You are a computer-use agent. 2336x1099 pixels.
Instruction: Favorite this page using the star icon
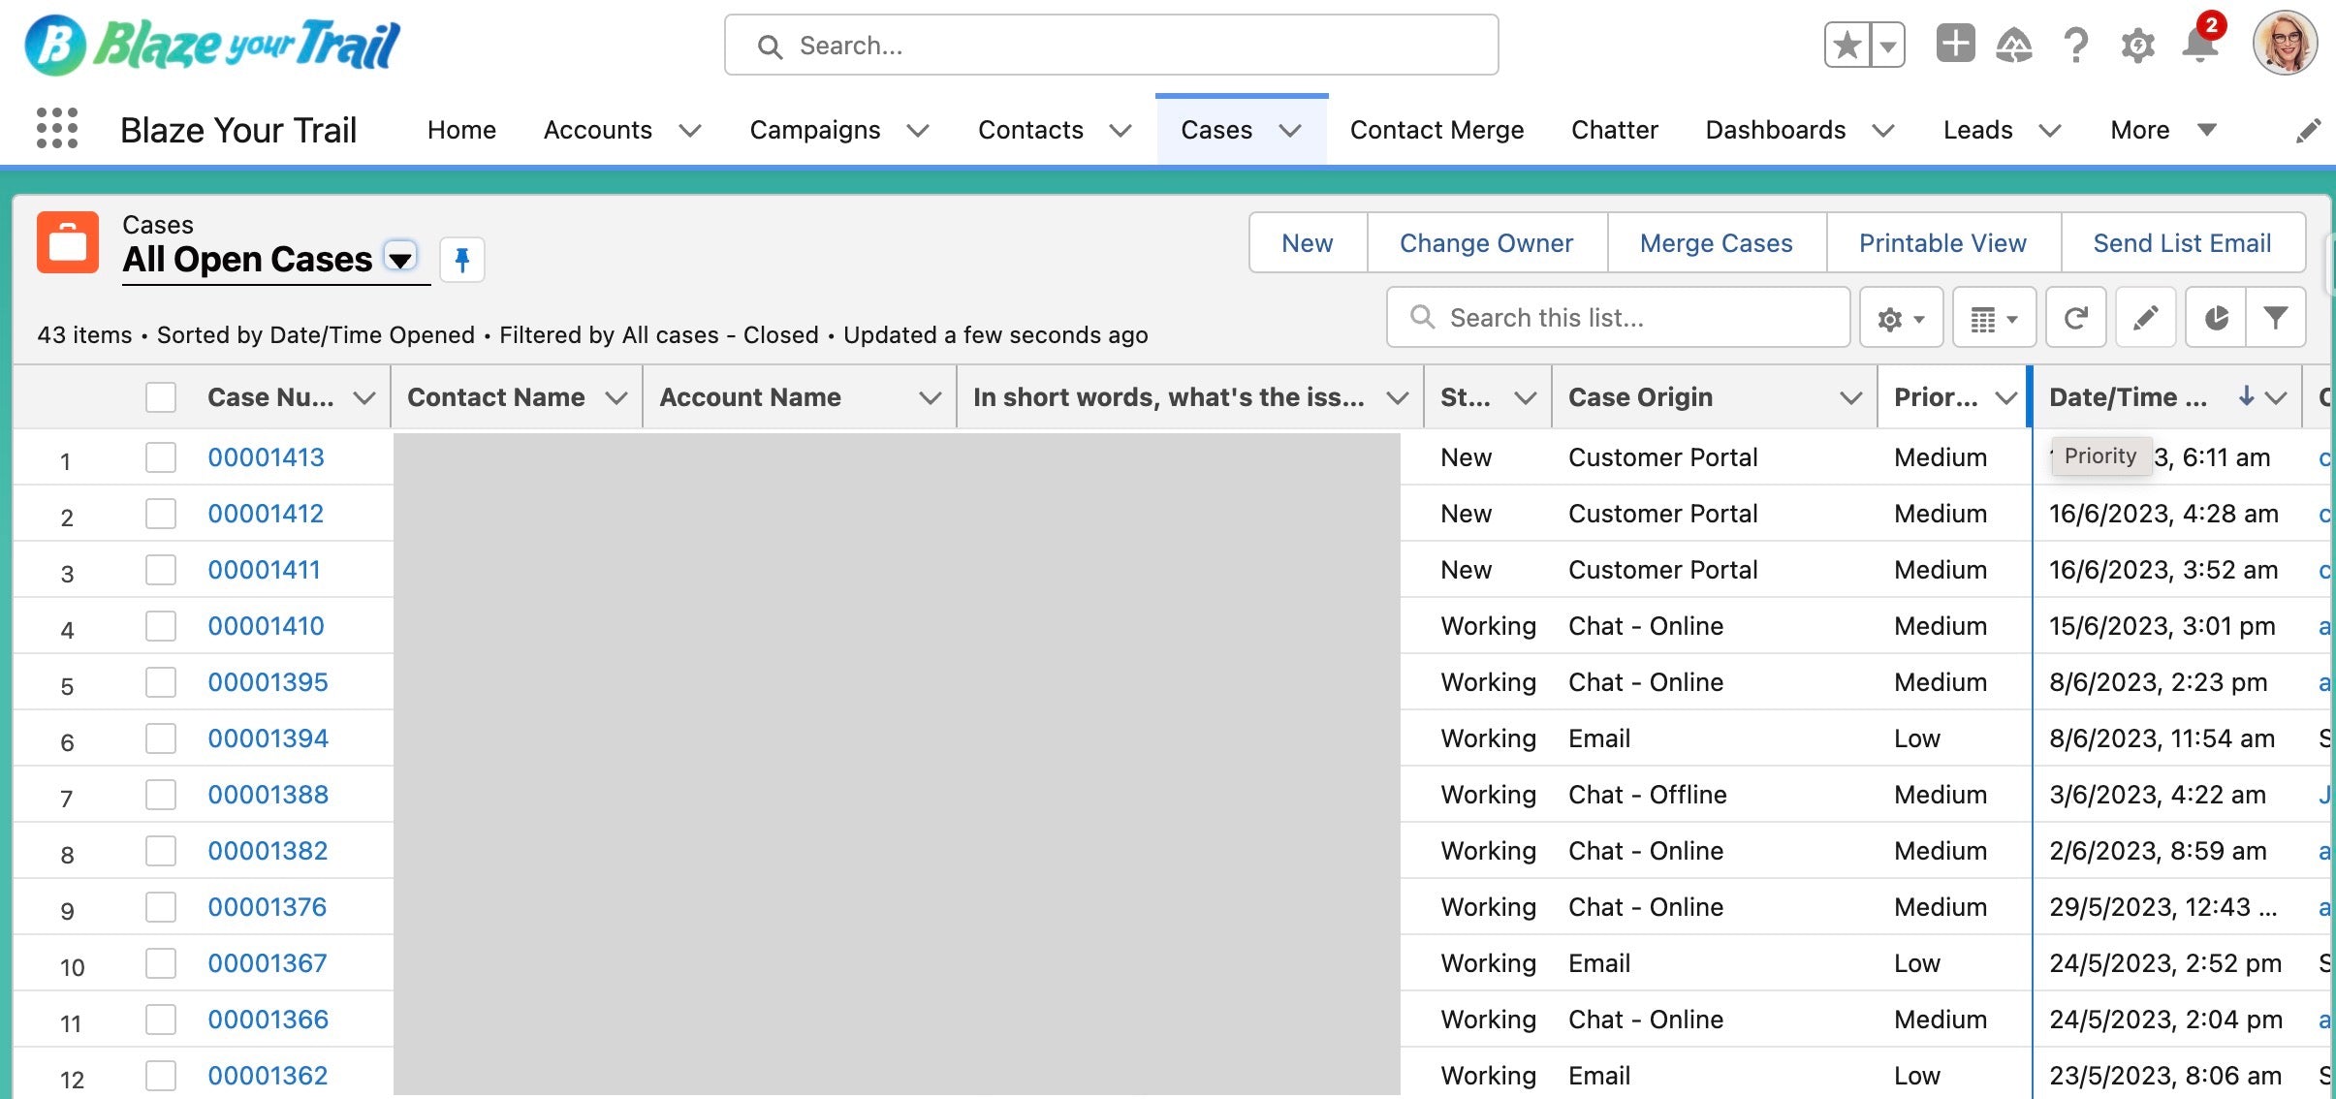click(x=1847, y=45)
